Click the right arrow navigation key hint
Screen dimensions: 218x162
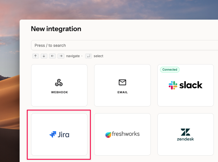click(61, 56)
